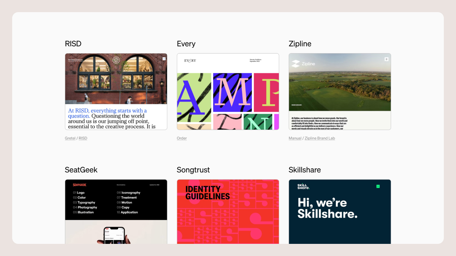Follow the Gretel credit link
Image resolution: width=456 pixels, height=256 pixels.
click(x=70, y=138)
